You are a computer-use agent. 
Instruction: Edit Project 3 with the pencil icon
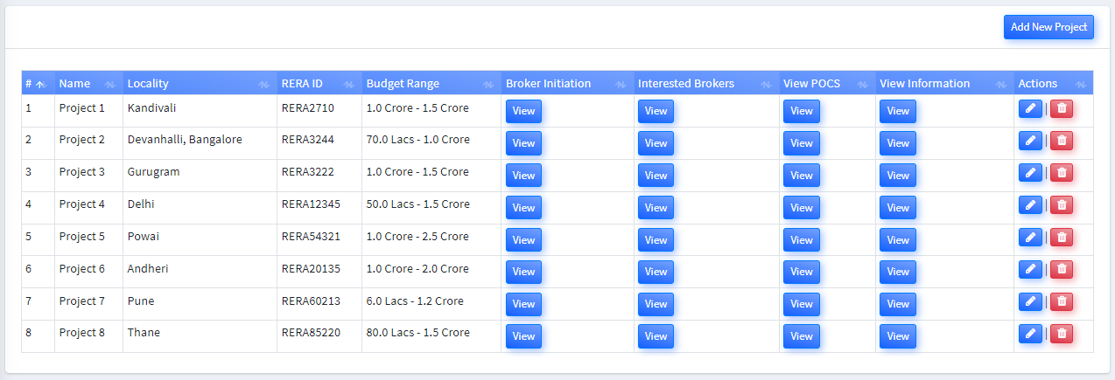point(1030,173)
